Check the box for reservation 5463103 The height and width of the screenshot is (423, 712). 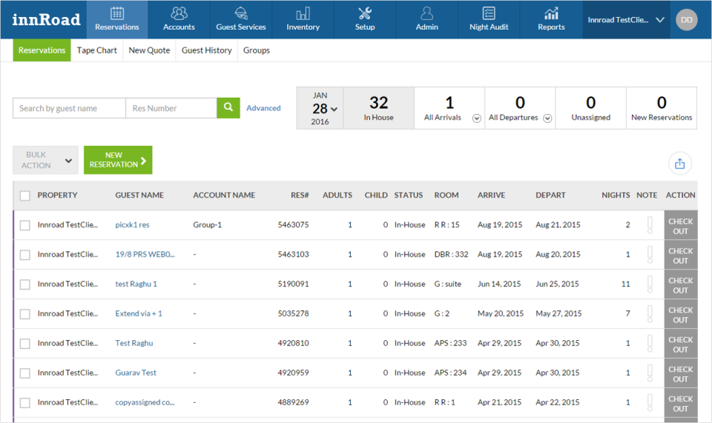(25, 255)
